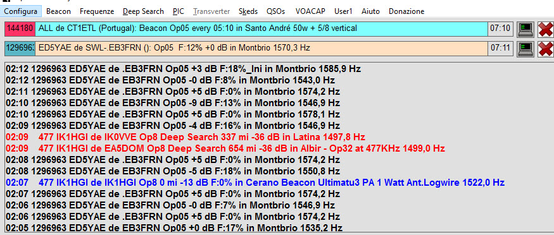
Task: Open the Donazione menu
Action: pyautogui.click(x=406, y=11)
